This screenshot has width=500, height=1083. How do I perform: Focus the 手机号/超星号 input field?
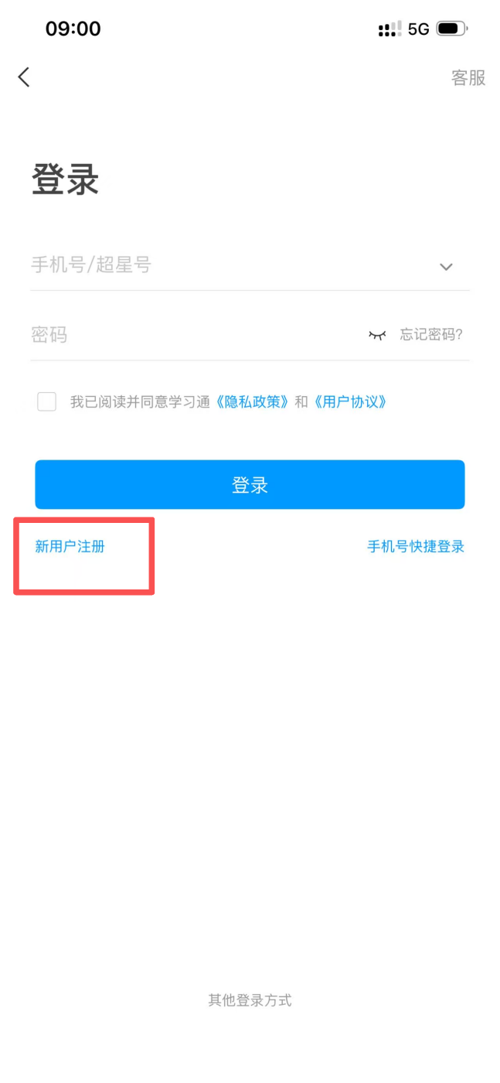232,265
